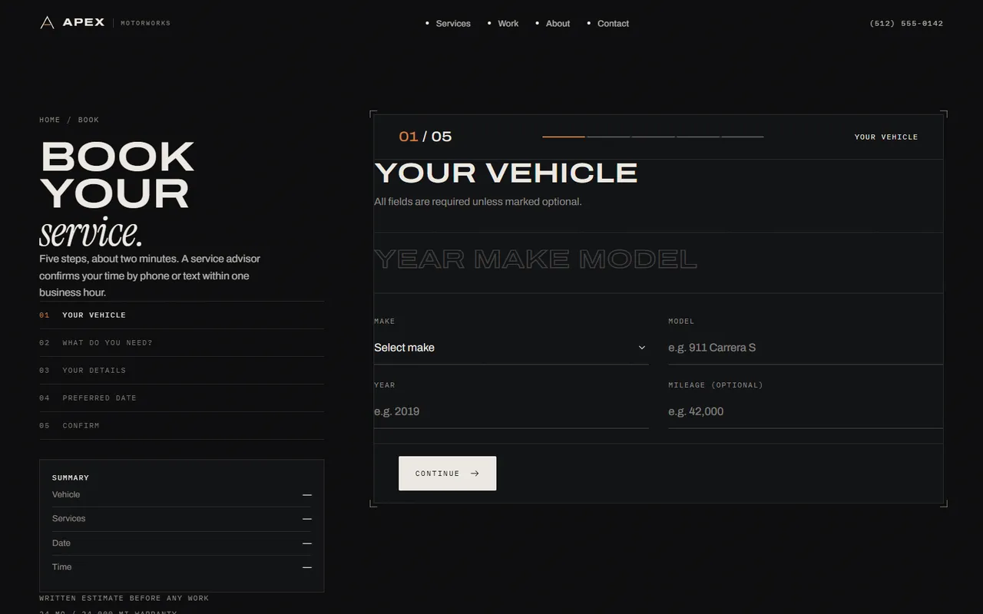Click the Apex Motorworks triangle logo icon
Image resolution: width=983 pixels, height=614 pixels.
point(47,22)
